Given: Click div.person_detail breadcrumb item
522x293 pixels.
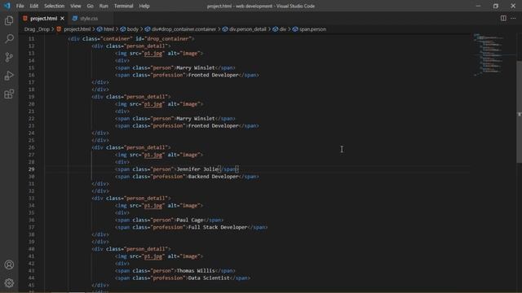Looking at the screenshot, I should (248, 29).
